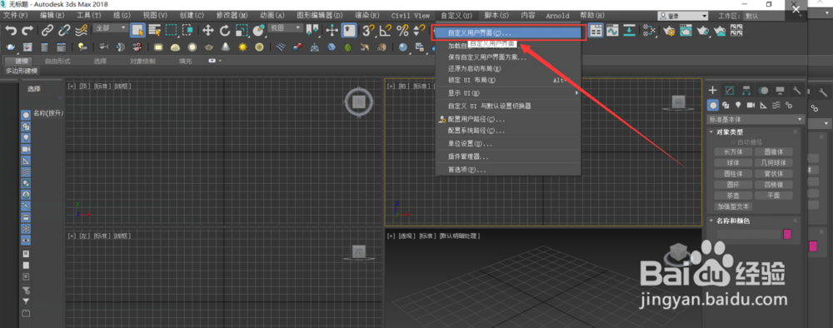Screen dimensions: 833x328
Task: Switch to the 自由形式 ribbon tab
Action: 57,61
